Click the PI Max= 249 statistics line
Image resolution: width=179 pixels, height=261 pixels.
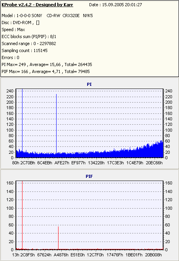[47, 64]
